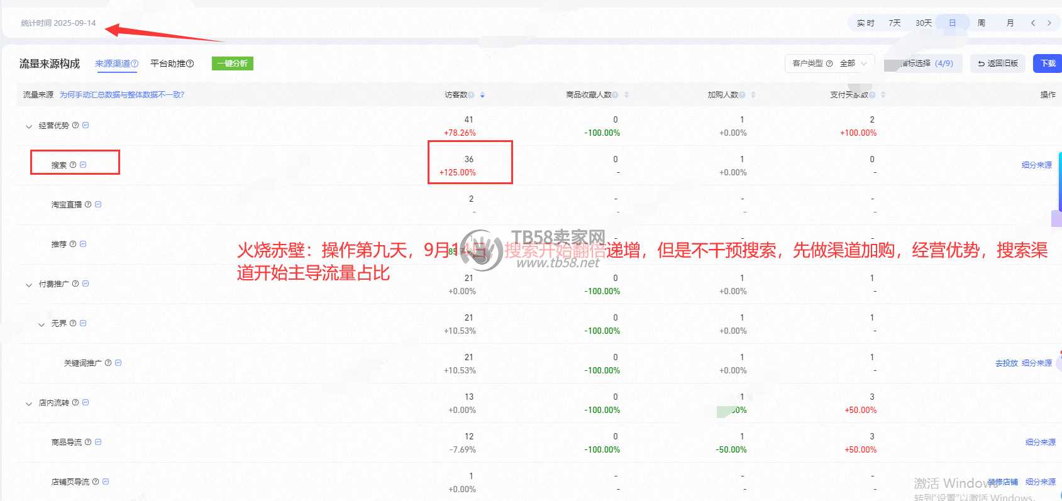This screenshot has height=501, width=1062.
Task: Click the green 一键分析 button
Action: [233, 63]
